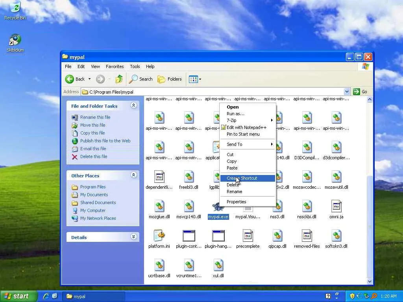The height and width of the screenshot is (302, 403).
Task: Select the xul.dll file
Action: tap(218, 269)
